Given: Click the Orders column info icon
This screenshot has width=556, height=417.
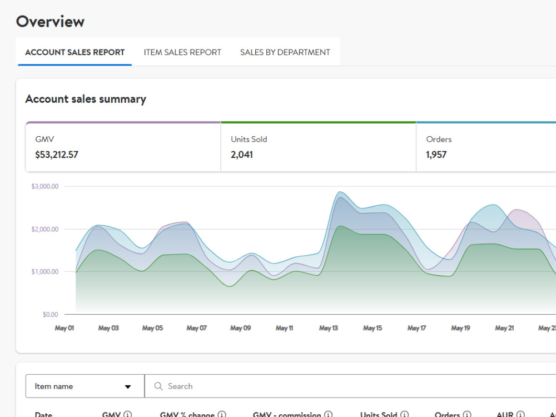Looking at the screenshot, I should coord(467,414).
